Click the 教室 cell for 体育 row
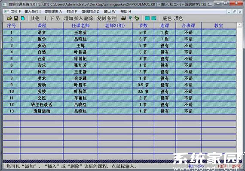 (x=219, y=72)
